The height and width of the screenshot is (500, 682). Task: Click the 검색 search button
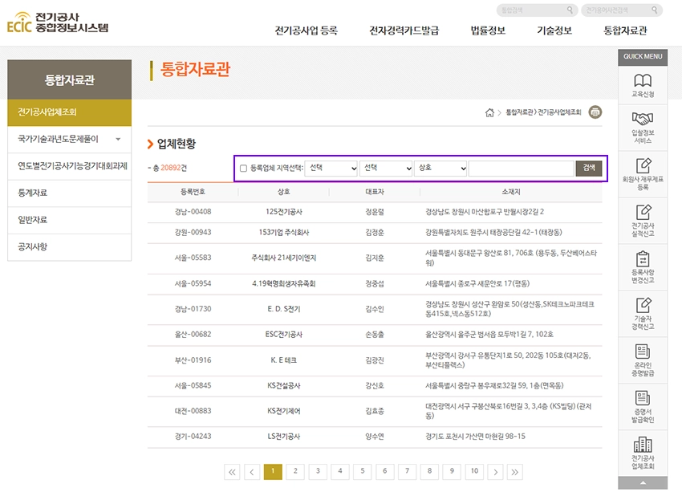589,169
